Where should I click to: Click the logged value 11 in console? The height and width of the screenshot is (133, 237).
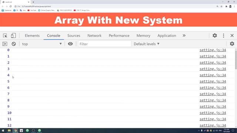point(9,119)
